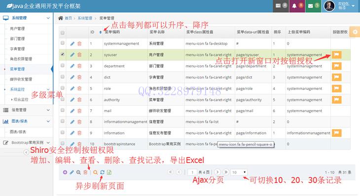Image resolution: width=360 pixels, height=196 pixels.
Task: Open the user account dropdown arrow
Action: click(353, 6)
